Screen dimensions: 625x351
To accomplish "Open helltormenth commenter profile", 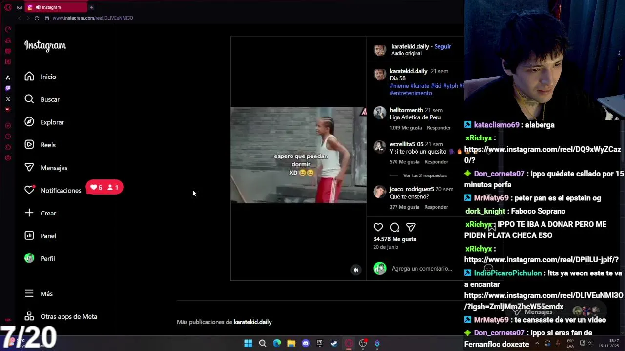I will point(406,110).
